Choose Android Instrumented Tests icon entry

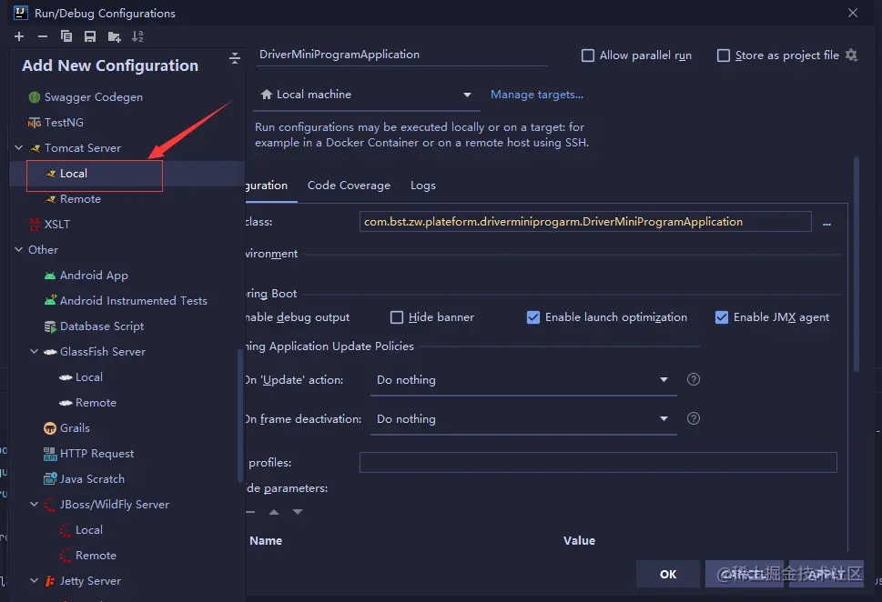pyautogui.click(x=51, y=300)
